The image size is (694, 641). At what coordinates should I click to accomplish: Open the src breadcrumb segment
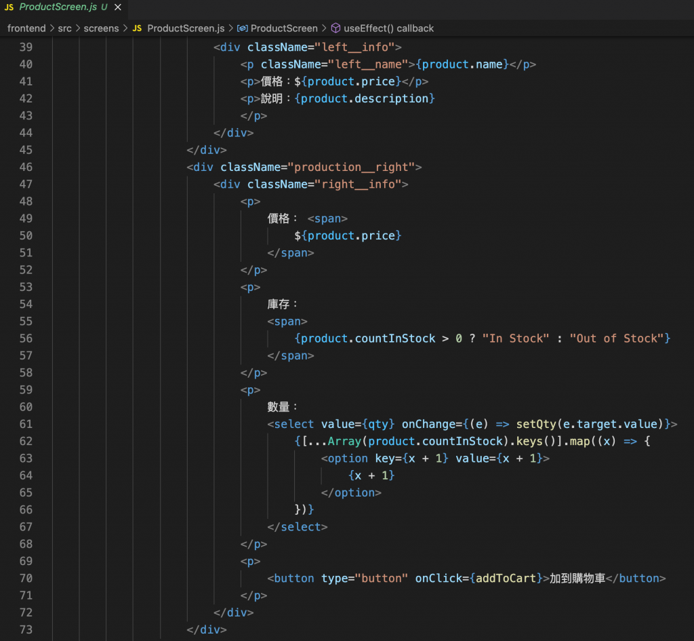[x=64, y=28]
